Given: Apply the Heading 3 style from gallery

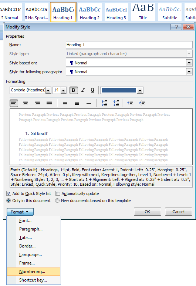Looking at the screenshot, I should 116,13.
